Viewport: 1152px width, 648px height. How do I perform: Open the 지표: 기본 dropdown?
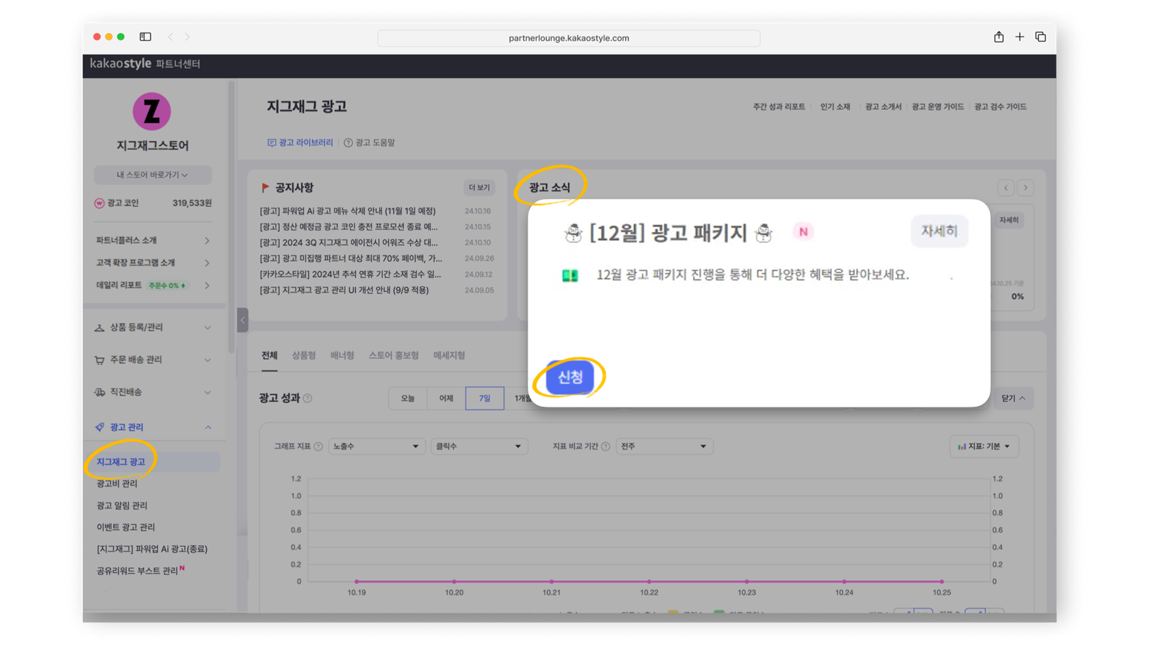984,446
